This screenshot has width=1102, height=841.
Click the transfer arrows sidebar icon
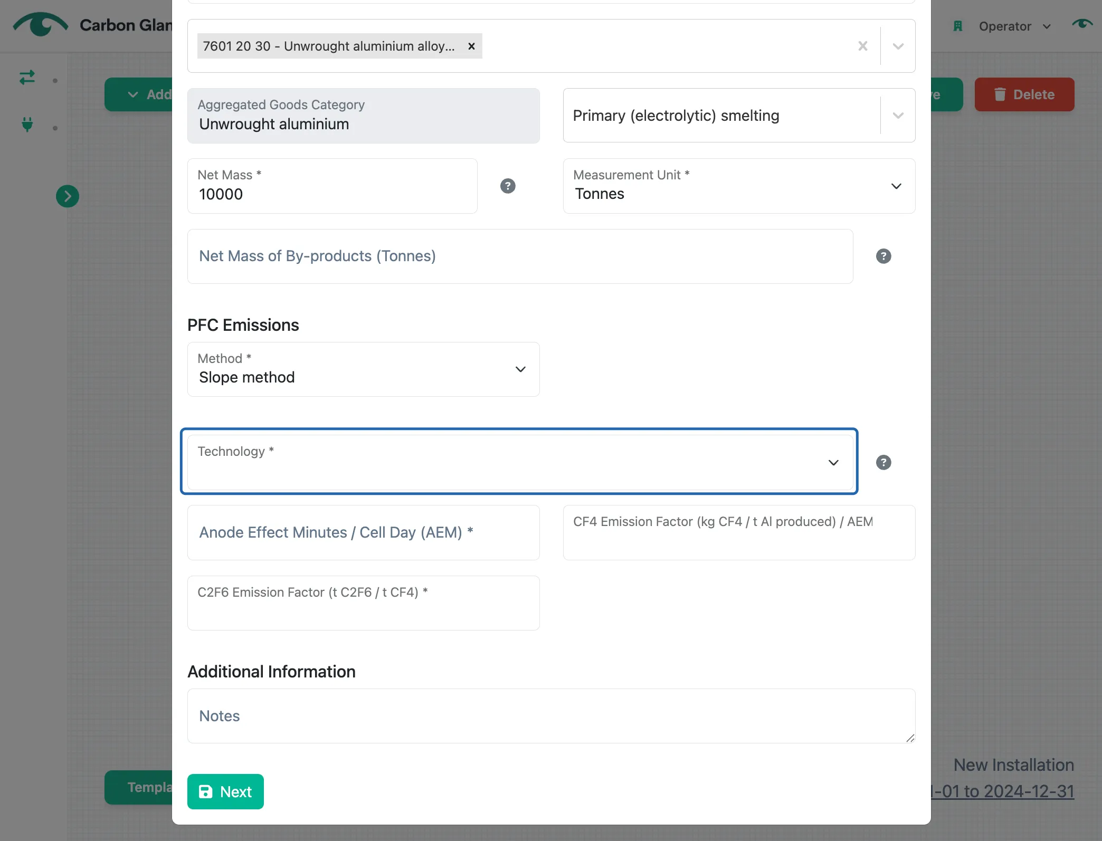(27, 78)
